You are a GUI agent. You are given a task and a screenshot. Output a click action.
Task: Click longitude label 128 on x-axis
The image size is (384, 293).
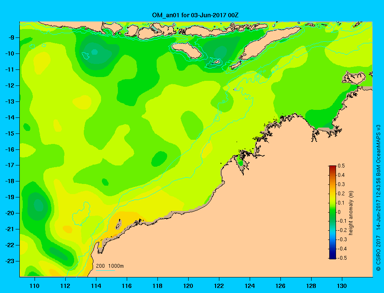(311, 286)
